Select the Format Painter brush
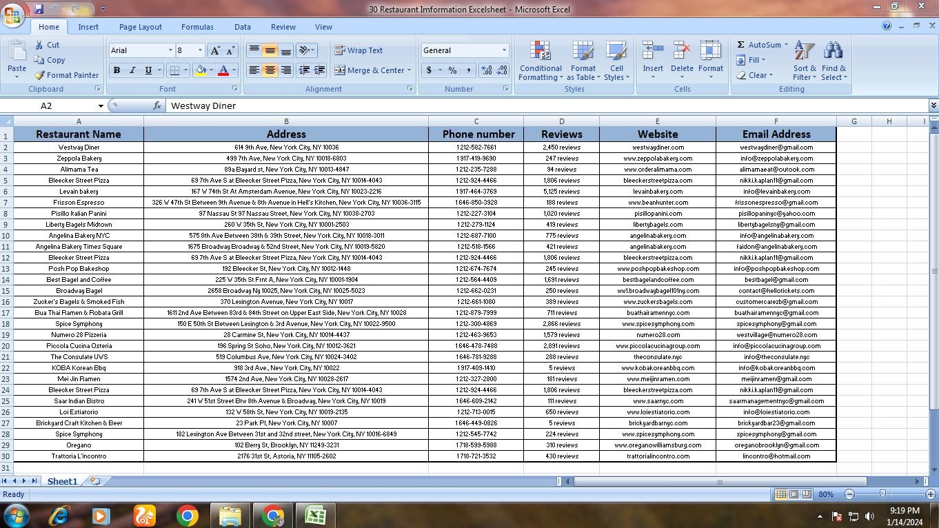 (39, 75)
